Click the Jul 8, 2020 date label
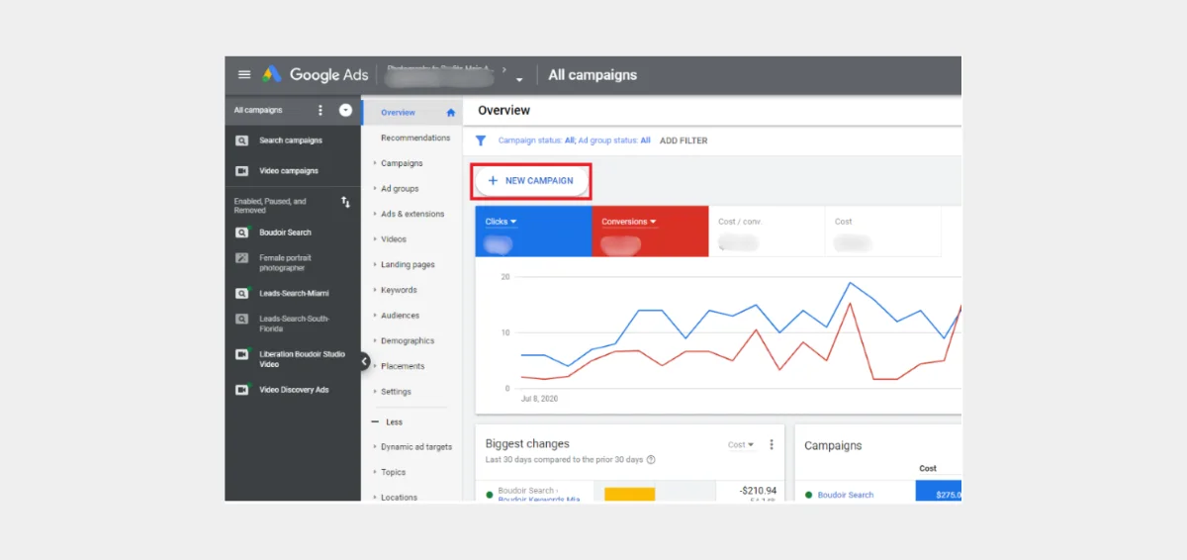The width and height of the screenshot is (1187, 560). 541,398
